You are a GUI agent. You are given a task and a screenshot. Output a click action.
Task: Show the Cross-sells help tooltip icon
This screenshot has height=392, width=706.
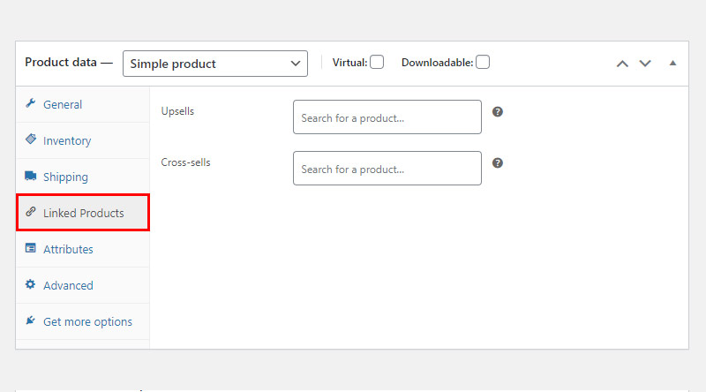point(497,163)
